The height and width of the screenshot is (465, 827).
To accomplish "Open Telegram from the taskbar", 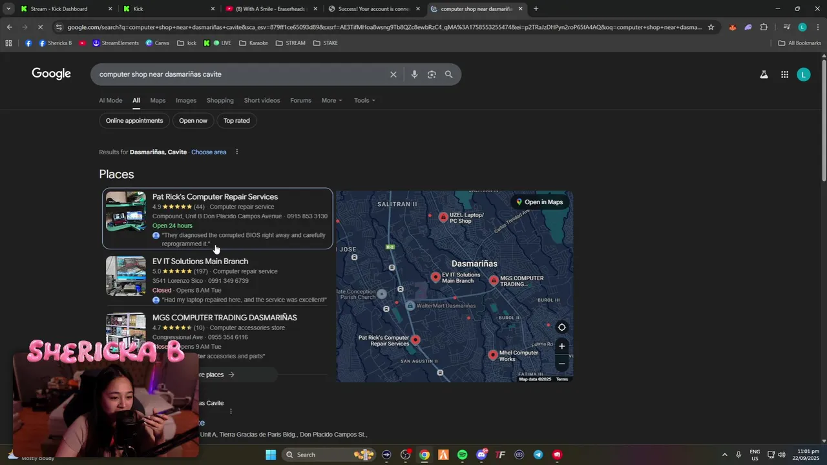I will [x=538, y=455].
